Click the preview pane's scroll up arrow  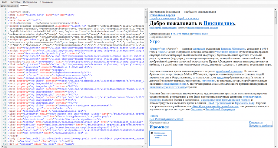276,9
